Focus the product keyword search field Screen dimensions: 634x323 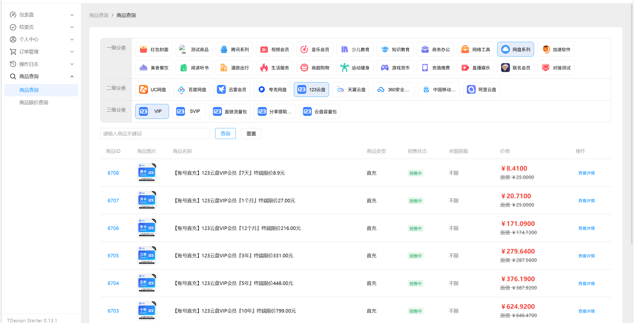point(155,134)
